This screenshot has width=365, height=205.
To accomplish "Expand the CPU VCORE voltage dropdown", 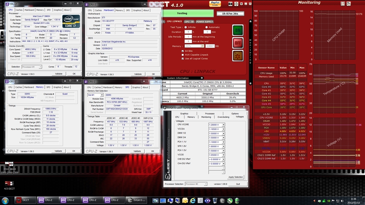I will [x=223, y=125].
